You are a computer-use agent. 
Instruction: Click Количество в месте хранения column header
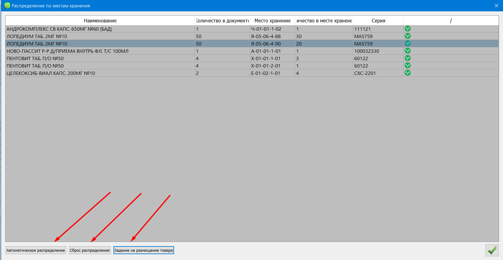point(324,21)
